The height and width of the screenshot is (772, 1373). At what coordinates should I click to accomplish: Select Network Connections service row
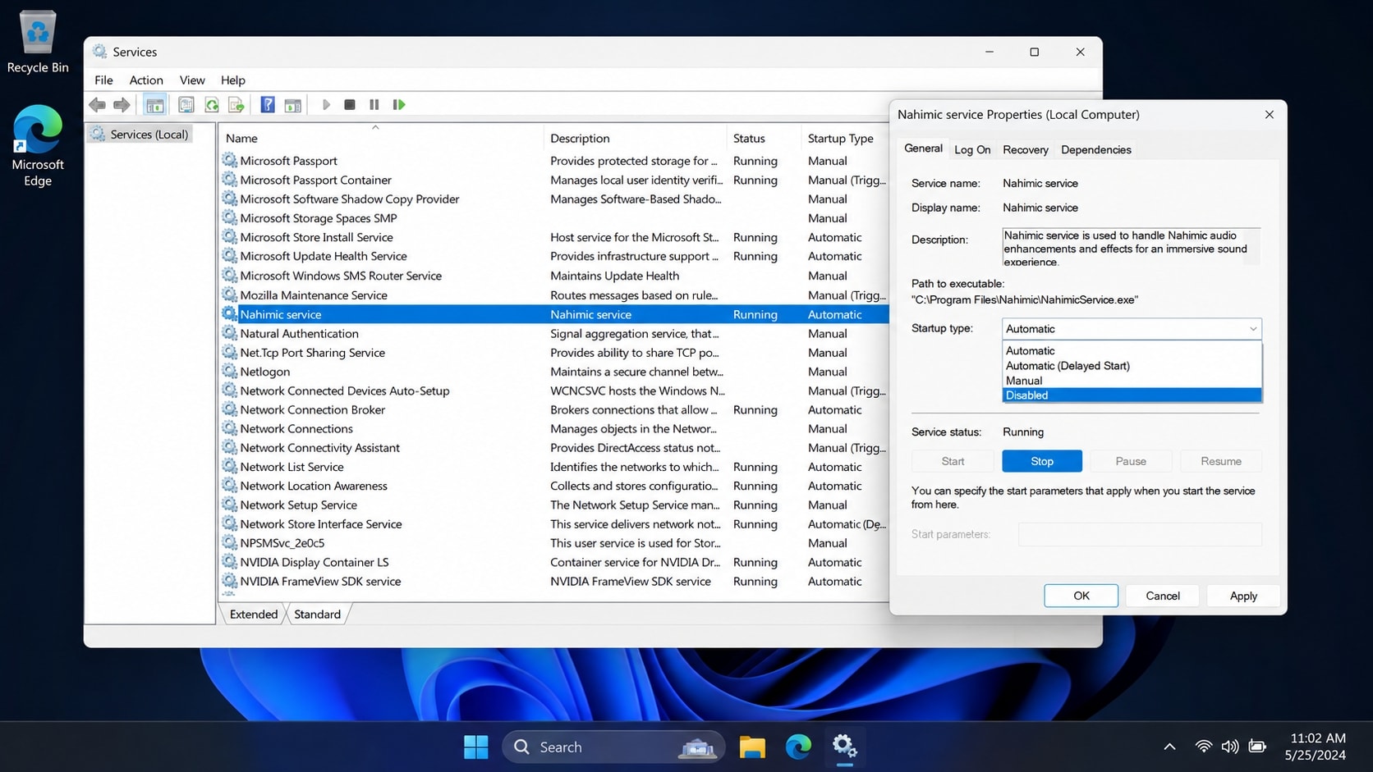click(x=554, y=429)
